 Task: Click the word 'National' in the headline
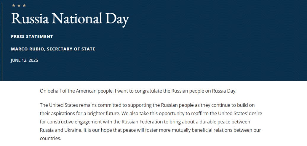pyautogui.click(x=77, y=19)
